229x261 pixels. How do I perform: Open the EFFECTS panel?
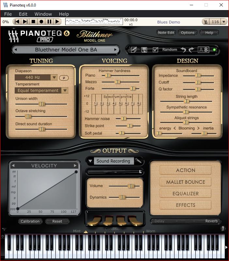pyautogui.click(x=186, y=205)
